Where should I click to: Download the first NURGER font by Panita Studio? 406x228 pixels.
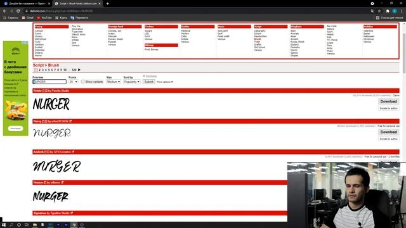click(x=388, y=101)
